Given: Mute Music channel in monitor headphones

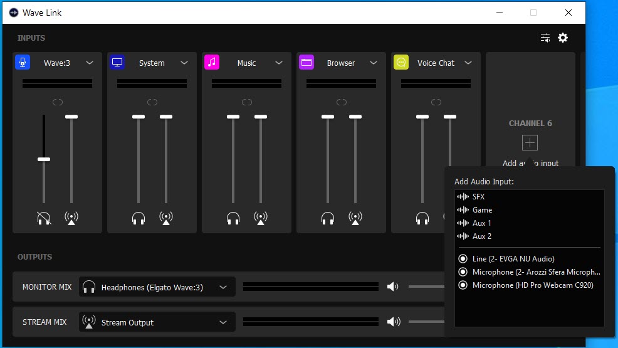Looking at the screenshot, I should coord(233,218).
